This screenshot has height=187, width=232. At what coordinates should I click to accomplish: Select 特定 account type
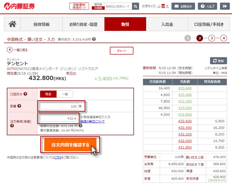click(x=48, y=94)
